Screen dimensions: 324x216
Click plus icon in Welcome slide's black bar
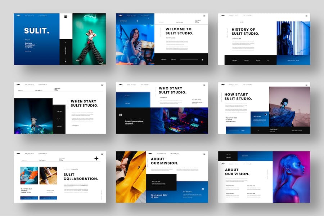[203, 59]
